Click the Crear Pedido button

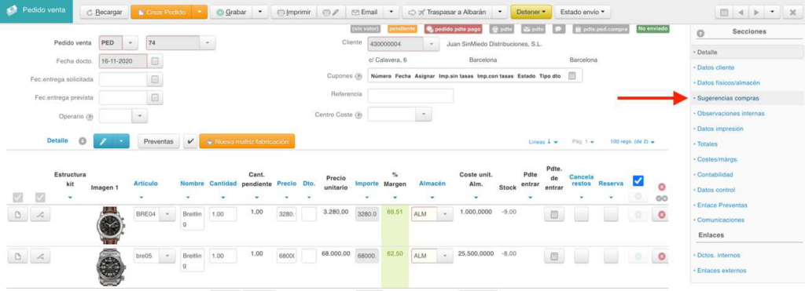pos(161,12)
